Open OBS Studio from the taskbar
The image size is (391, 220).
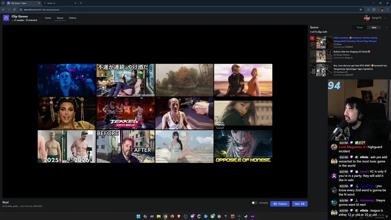click(x=185, y=216)
